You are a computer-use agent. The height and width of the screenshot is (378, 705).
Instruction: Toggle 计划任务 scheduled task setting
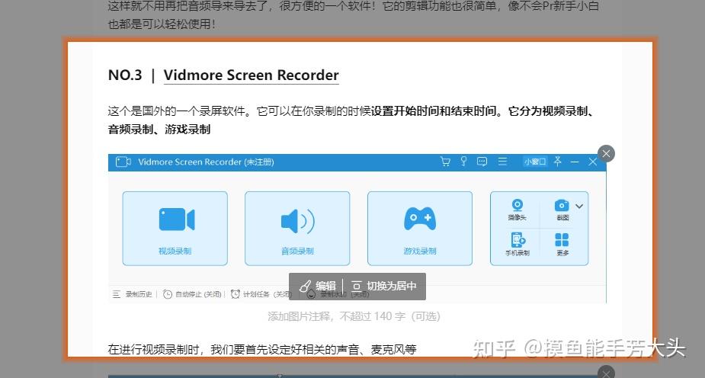pyautogui.click(x=261, y=294)
